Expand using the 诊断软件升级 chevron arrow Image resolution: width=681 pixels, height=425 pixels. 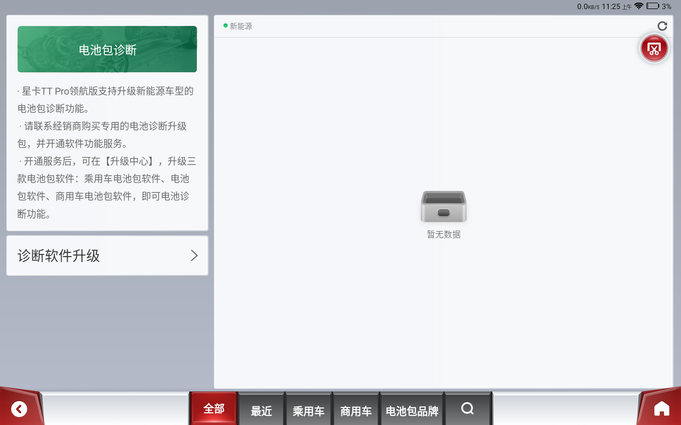click(x=194, y=256)
